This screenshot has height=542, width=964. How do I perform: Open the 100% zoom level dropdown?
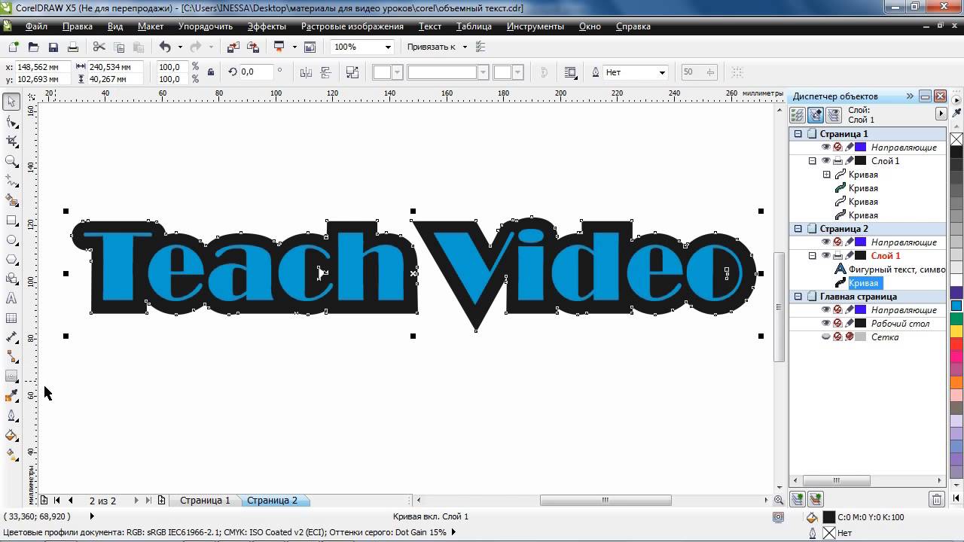click(x=388, y=47)
